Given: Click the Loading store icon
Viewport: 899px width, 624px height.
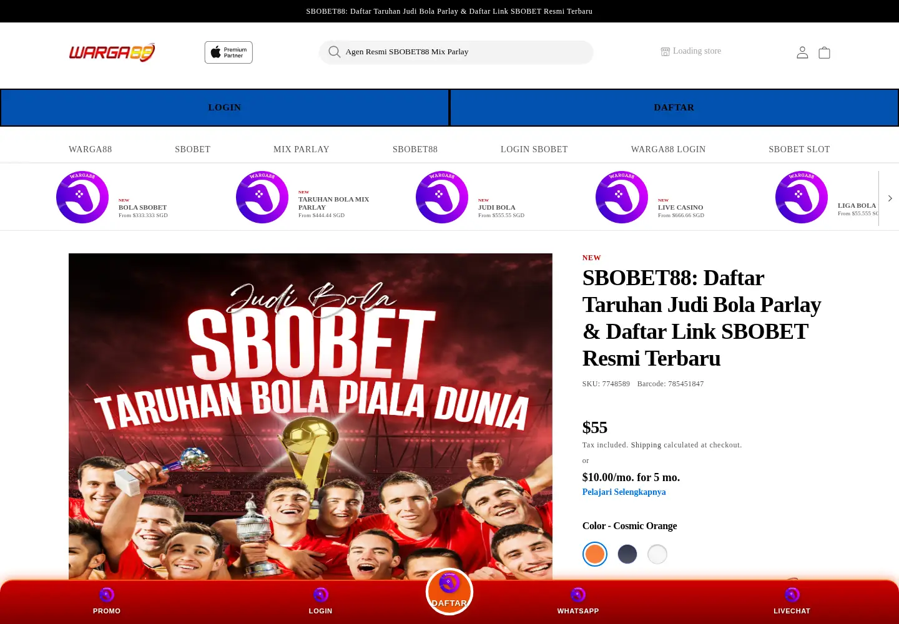Looking at the screenshot, I should (666, 51).
